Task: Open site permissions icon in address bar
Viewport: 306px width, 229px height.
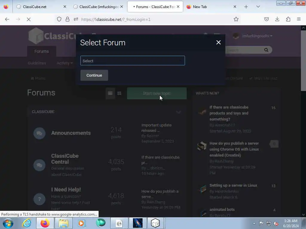Action: click(x=76, y=19)
